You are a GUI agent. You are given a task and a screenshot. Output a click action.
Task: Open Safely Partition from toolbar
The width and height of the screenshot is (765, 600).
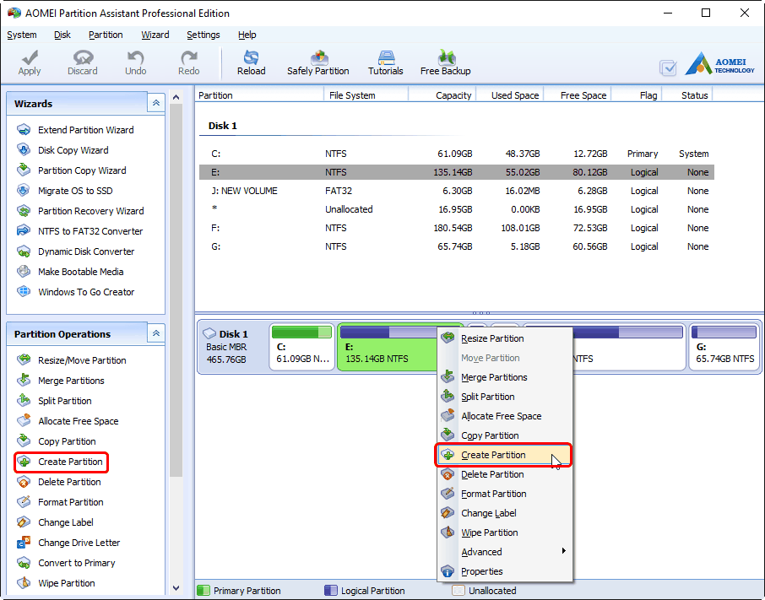pos(318,63)
